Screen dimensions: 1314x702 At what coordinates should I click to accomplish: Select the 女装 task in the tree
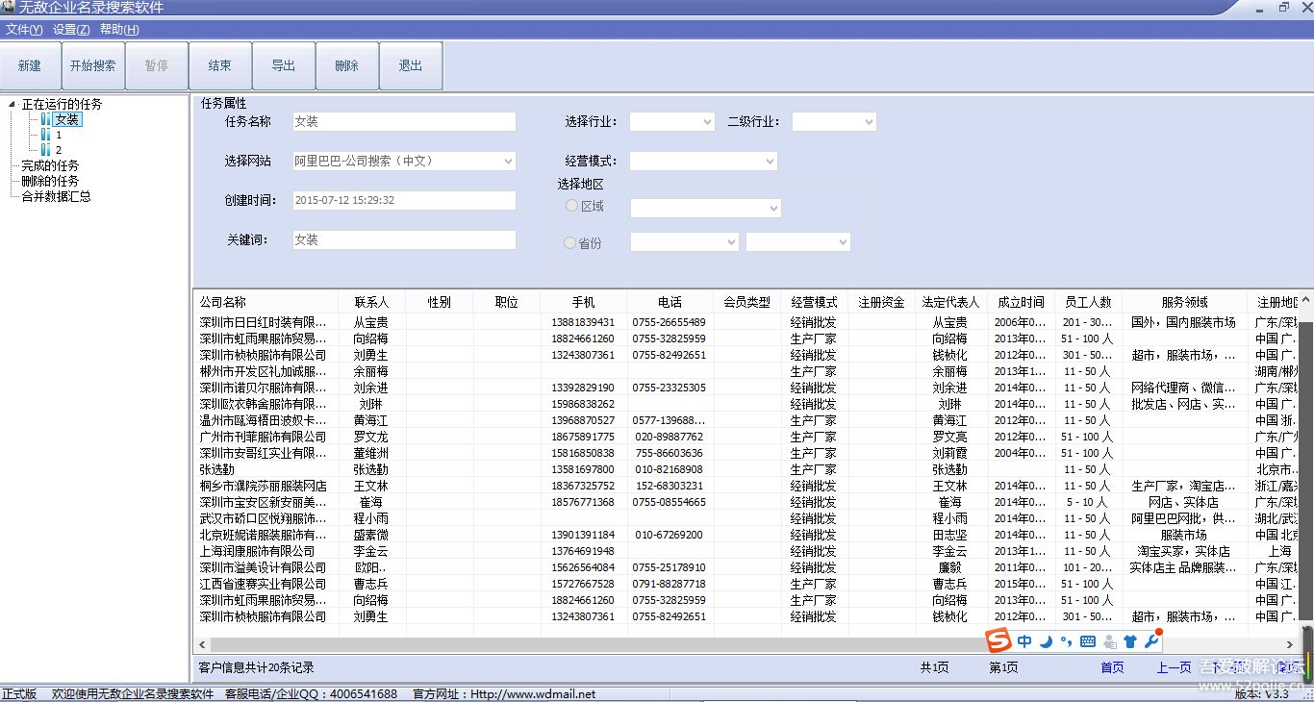[x=66, y=119]
